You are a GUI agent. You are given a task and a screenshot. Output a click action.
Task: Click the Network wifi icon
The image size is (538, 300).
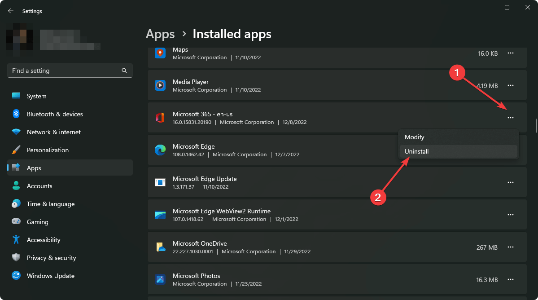tap(16, 132)
